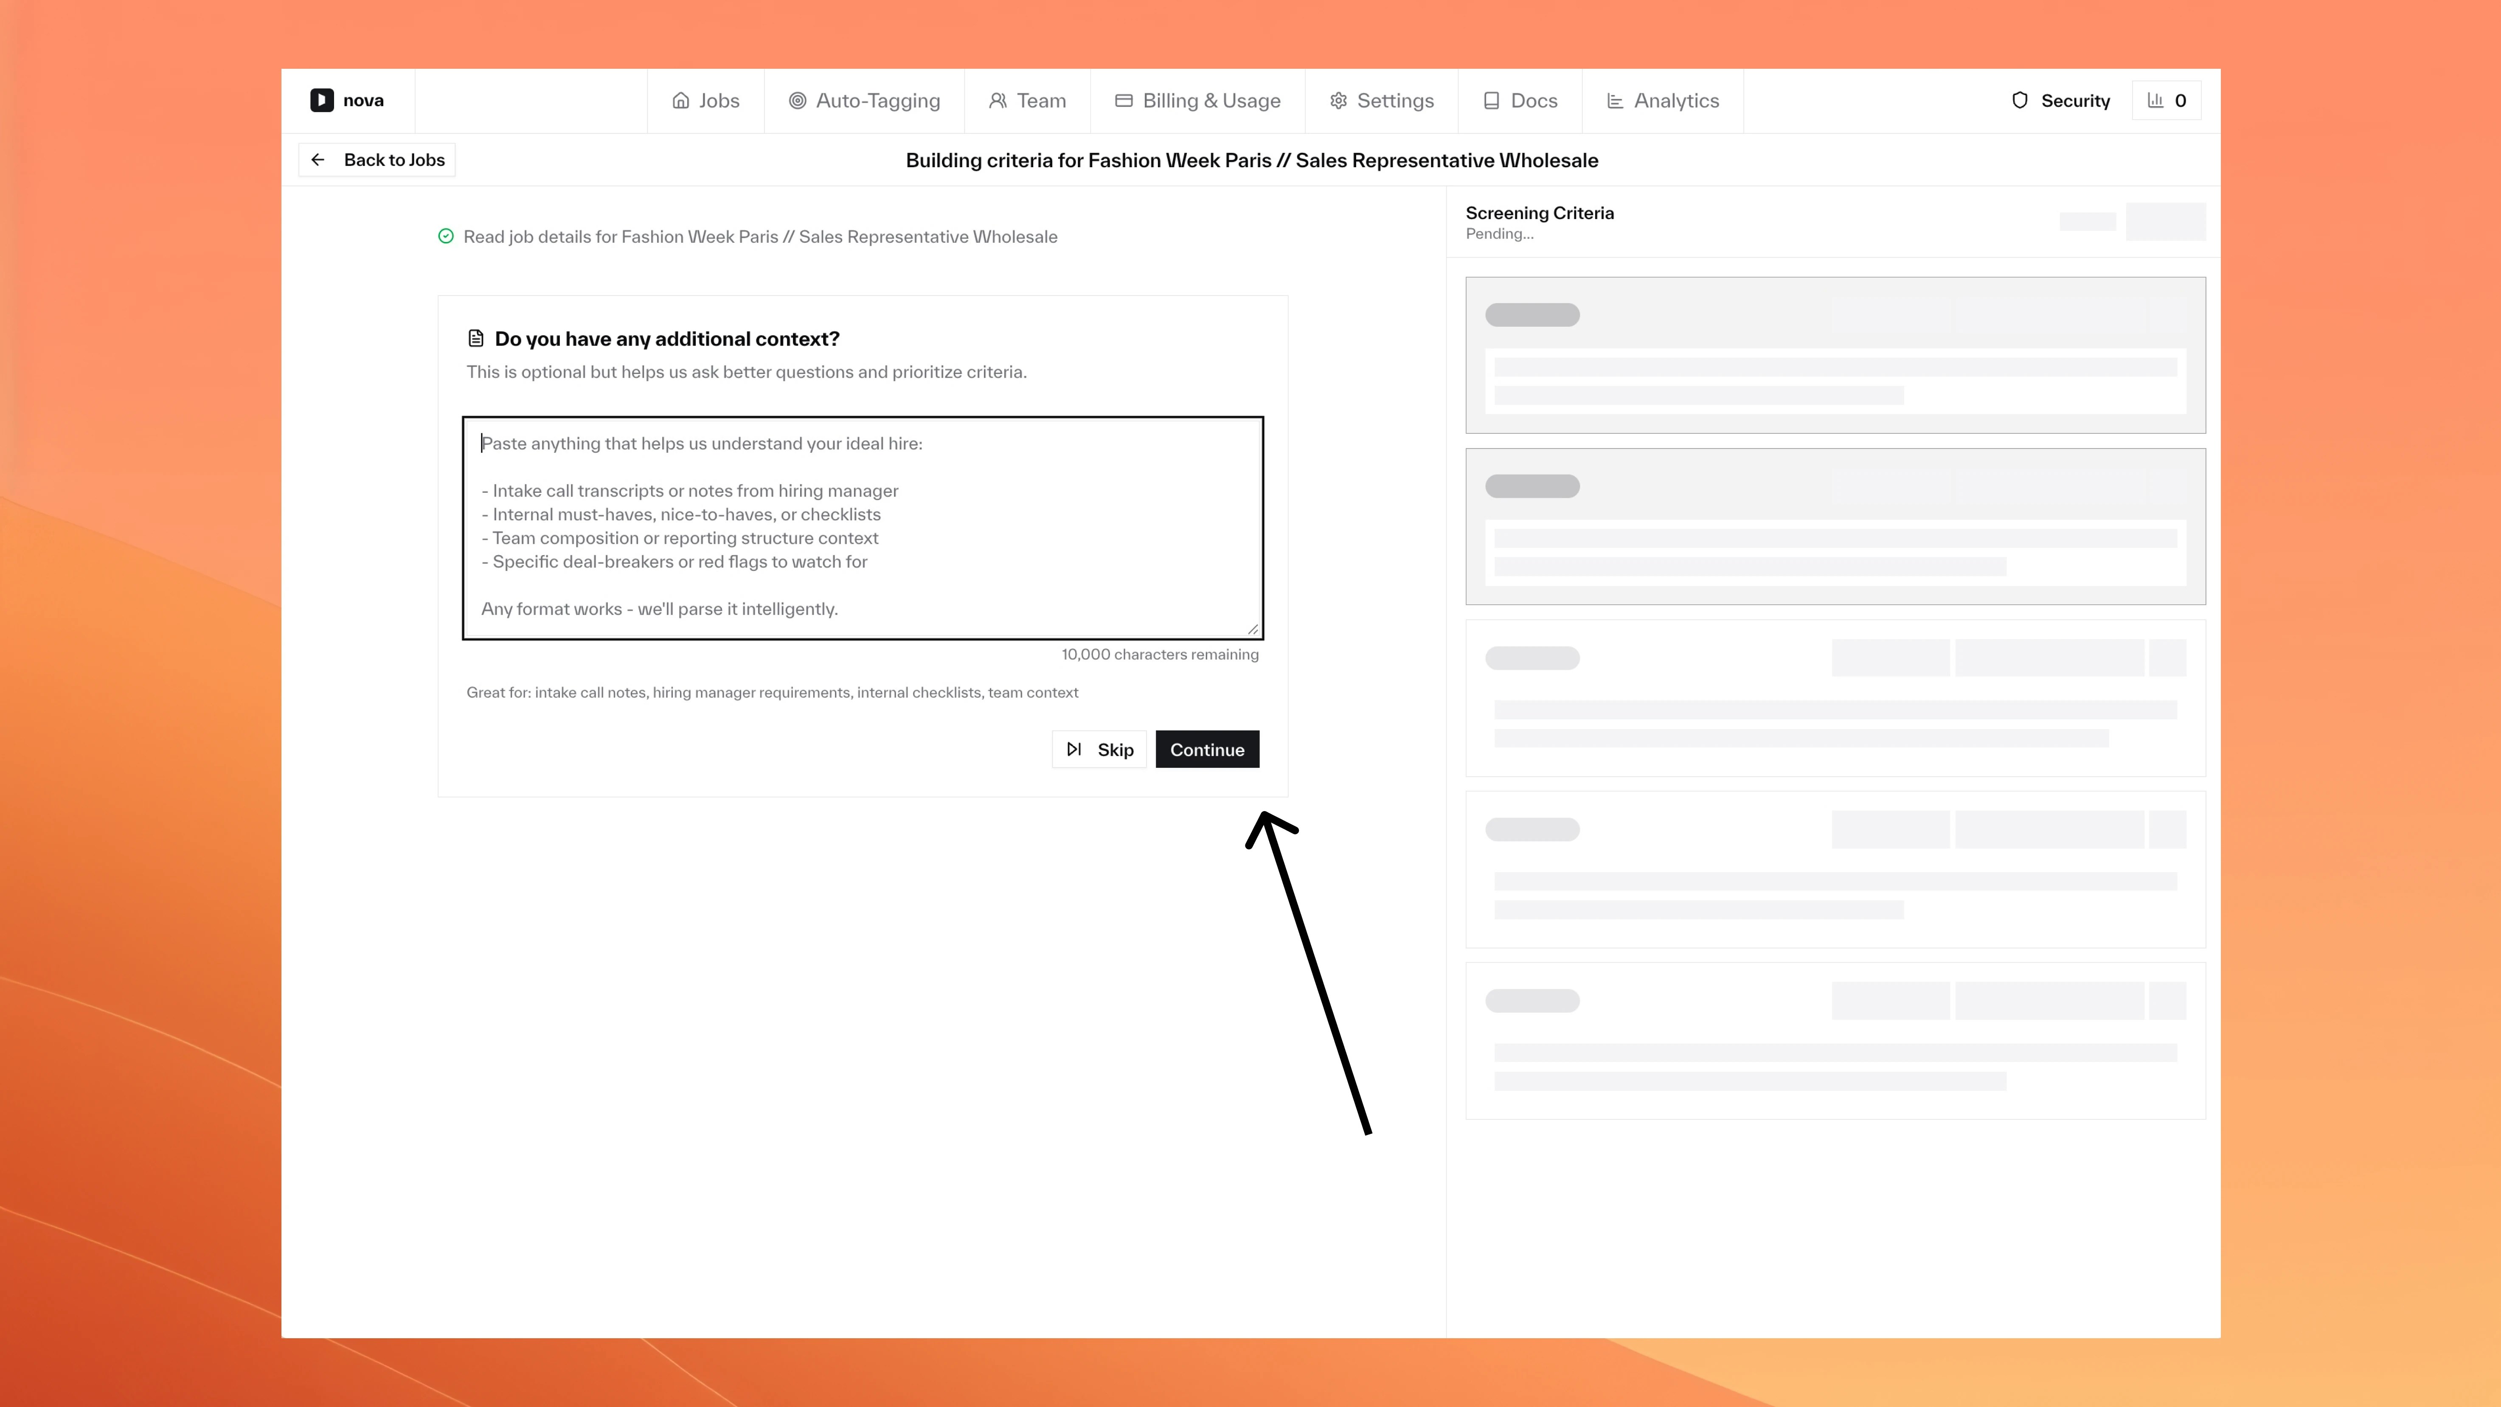Click the Skip button to bypass context
The width and height of the screenshot is (2501, 1407).
click(x=1100, y=749)
